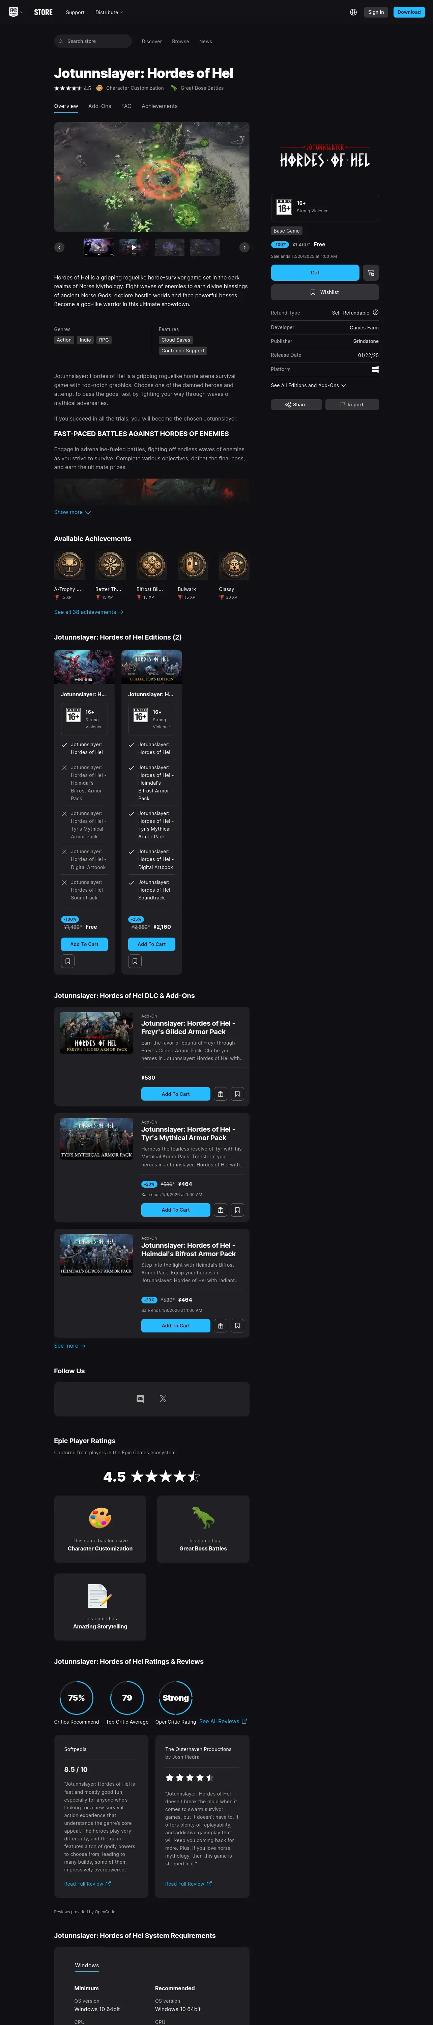
Task: Click the Epic Games logo icon
Action: (13, 12)
